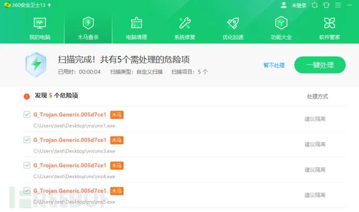Open the 系统修复 wrench icon
The width and height of the screenshot is (359, 212).
tap(185, 23)
